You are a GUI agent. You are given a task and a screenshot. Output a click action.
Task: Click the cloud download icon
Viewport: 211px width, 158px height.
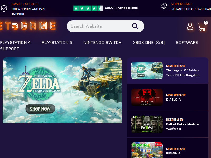point(164,6)
